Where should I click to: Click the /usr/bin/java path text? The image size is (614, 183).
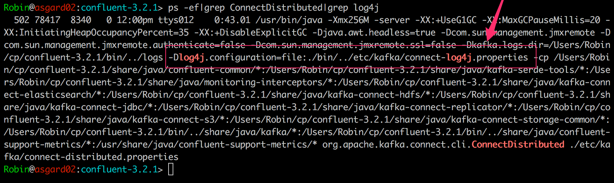click(289, 20)
